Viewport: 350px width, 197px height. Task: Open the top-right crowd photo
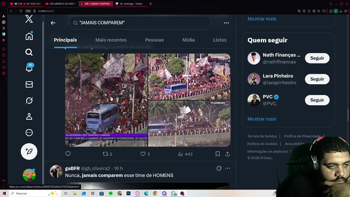pyautogui.click(x=189, y=77)
